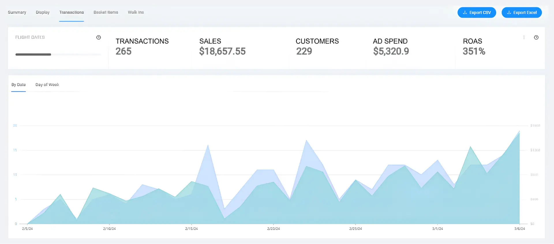Click the FLIGHT DATES label
The width and height of the screenshot is (554, 244).
[30, 37]
